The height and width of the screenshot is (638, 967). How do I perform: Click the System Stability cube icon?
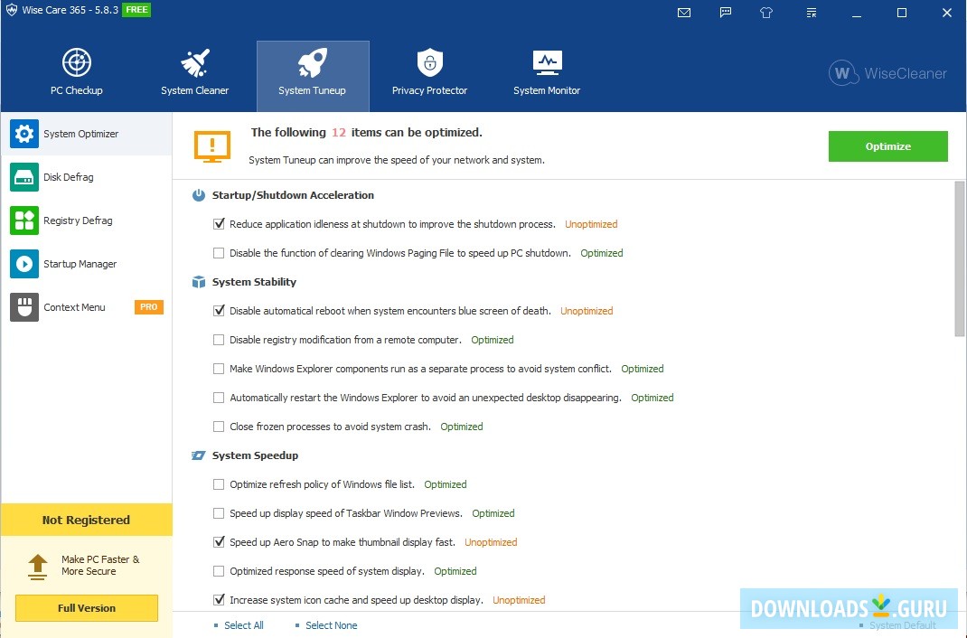point(199,282)
